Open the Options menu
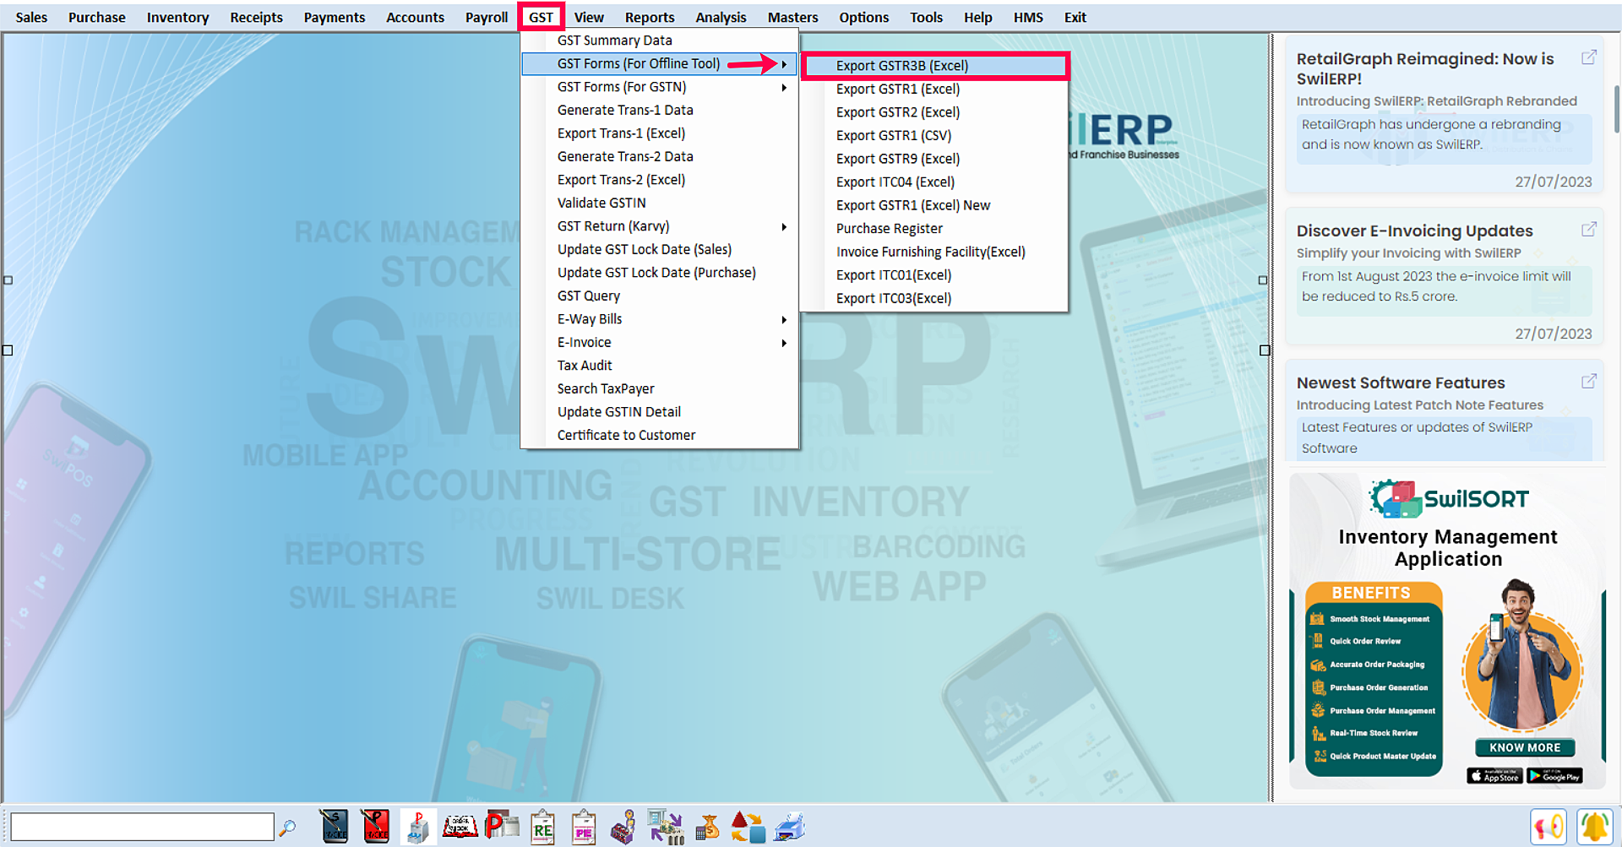The height and width of the screenshot is (847, 1622). [x=863, y=17]
